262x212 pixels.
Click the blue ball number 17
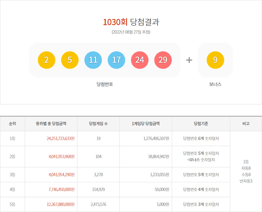click(116, 60)
